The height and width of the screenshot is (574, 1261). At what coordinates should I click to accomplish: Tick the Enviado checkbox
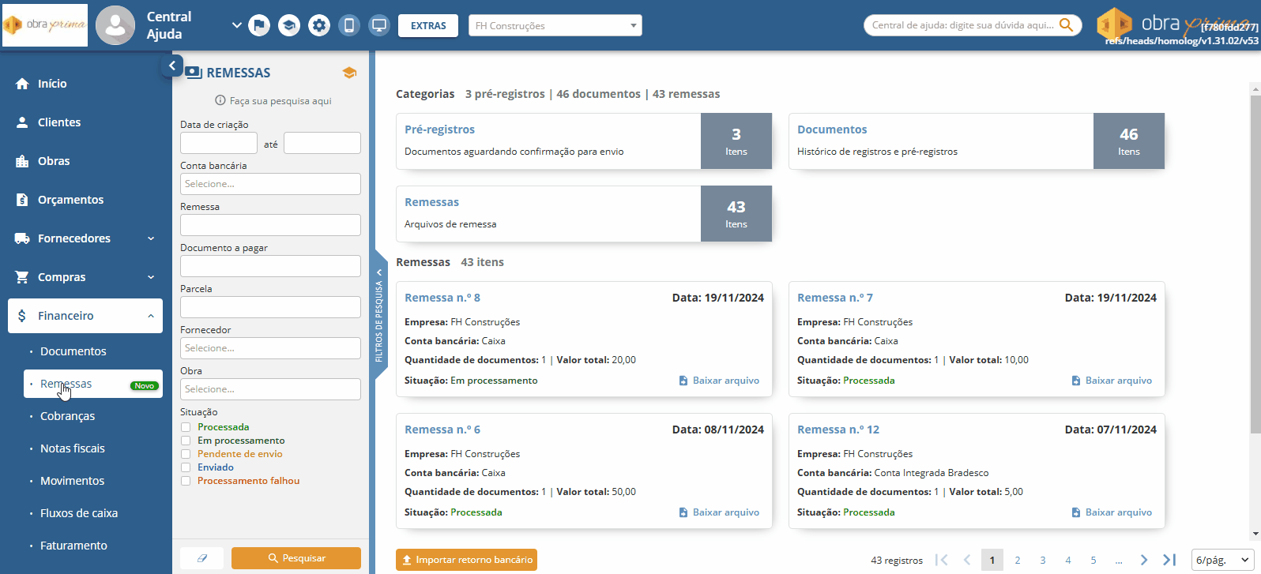(x=186, y=467)
